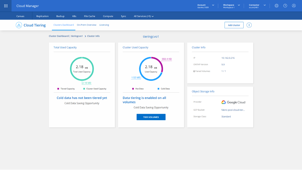Image resolution: width=302 pixels, height=170 pixels.
Task: Open the All Services (+5) menu
Action: (144, 16)
